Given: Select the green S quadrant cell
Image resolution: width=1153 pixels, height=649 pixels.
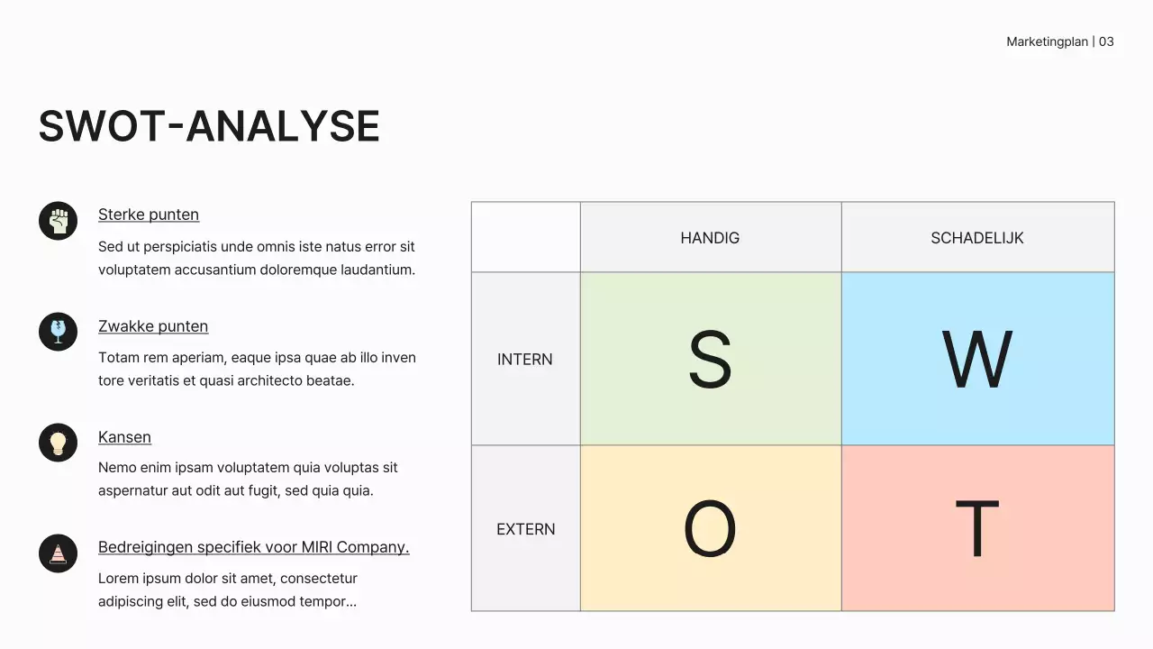Looking at the screenshot, I should point(711,359).
